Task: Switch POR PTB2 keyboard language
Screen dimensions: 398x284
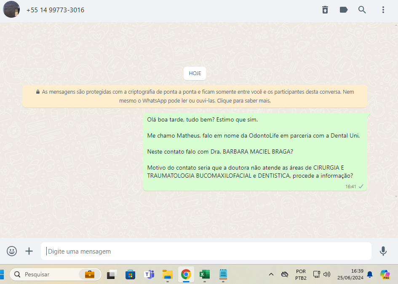Action: pos(301,275)
